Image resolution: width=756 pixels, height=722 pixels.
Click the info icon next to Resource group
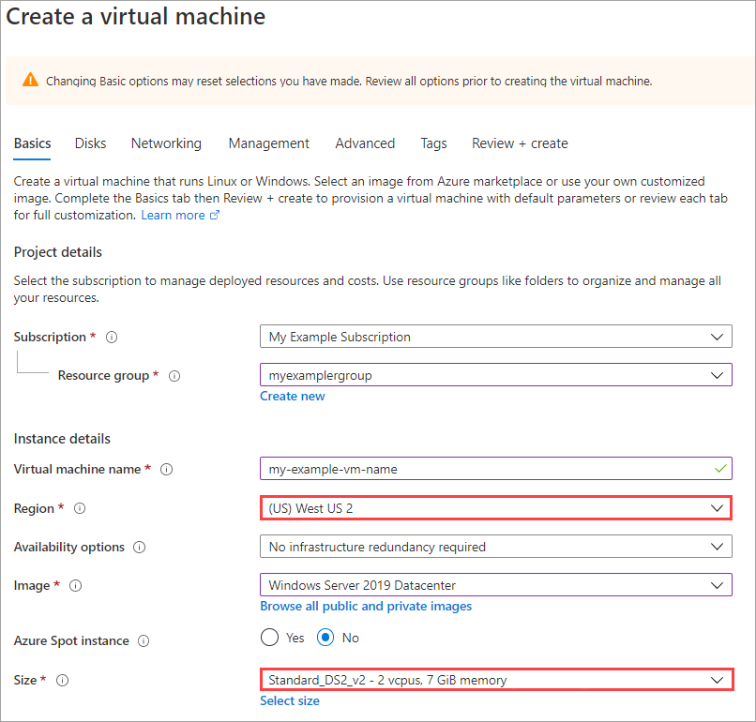point(174,376)
